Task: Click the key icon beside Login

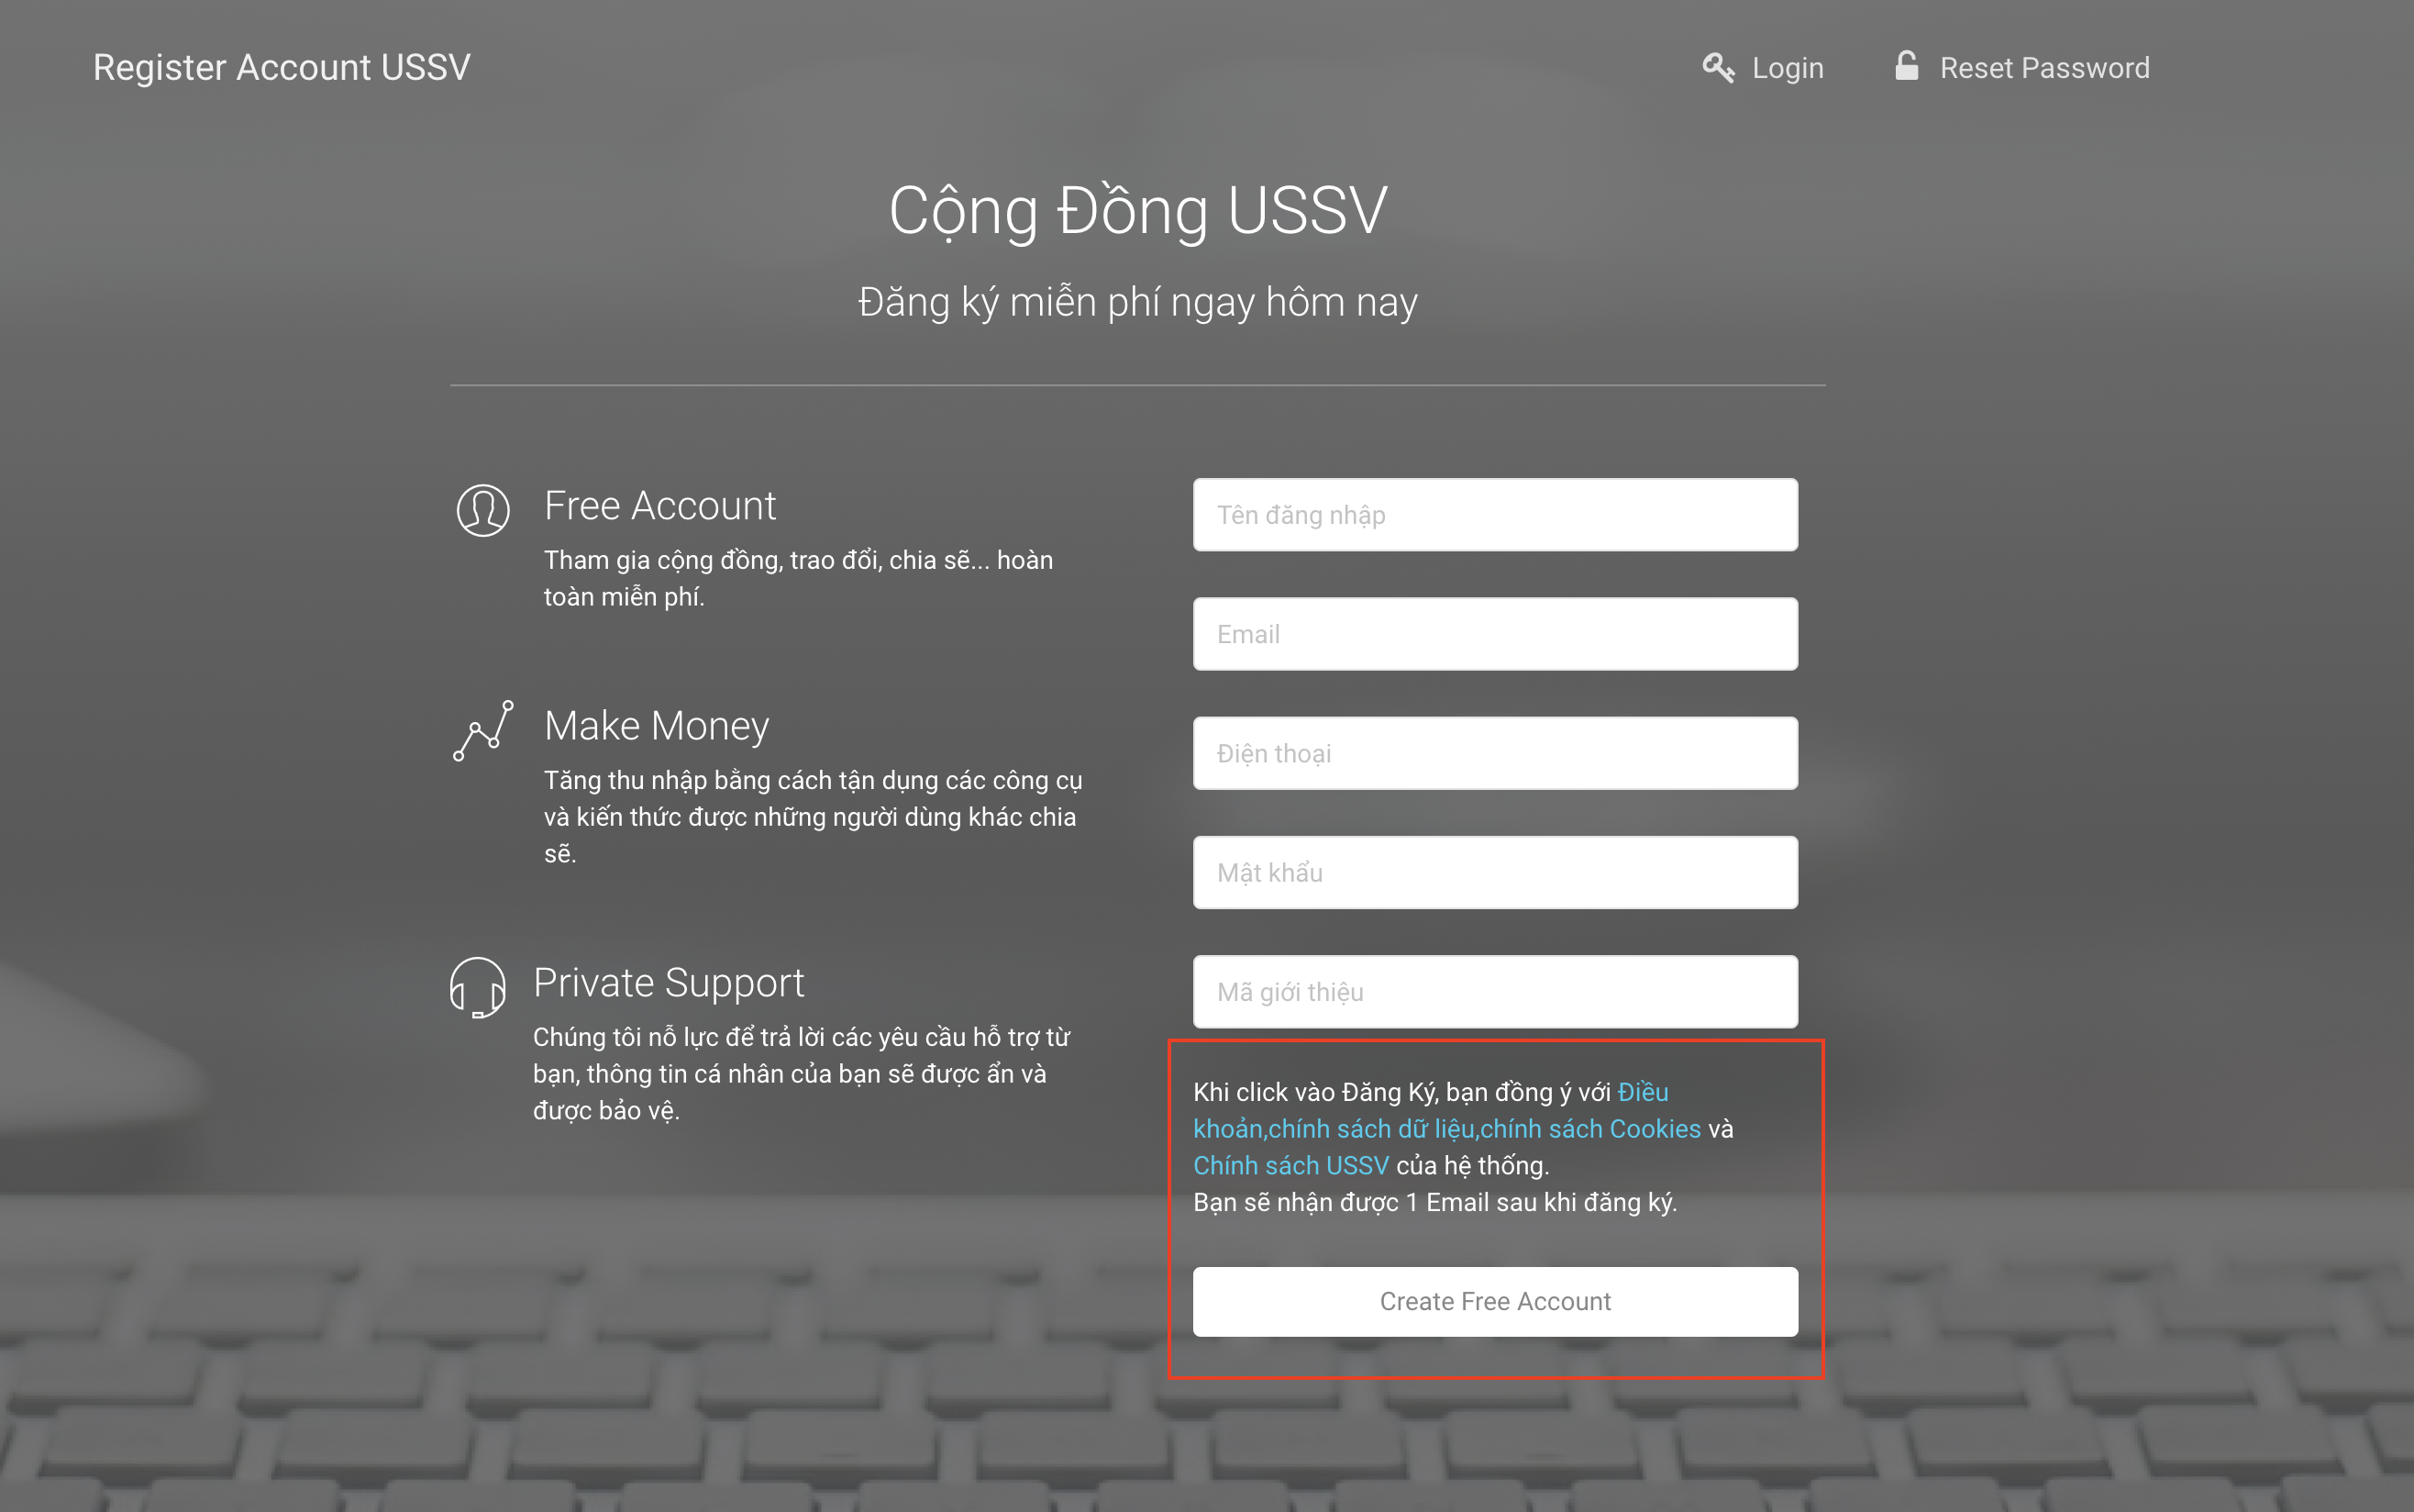Action: point(1717,68)
